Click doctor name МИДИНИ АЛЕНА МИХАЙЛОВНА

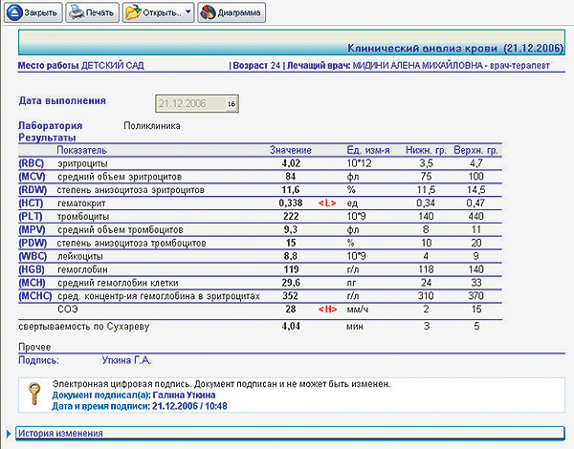418,66
